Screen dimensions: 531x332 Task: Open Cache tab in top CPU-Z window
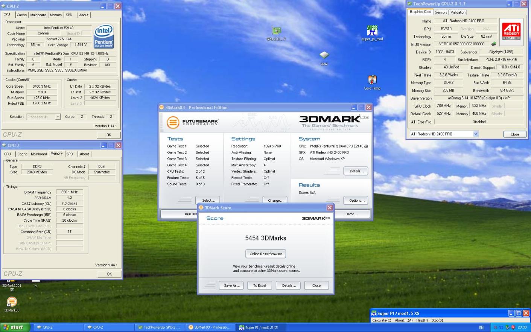(21, 15)
